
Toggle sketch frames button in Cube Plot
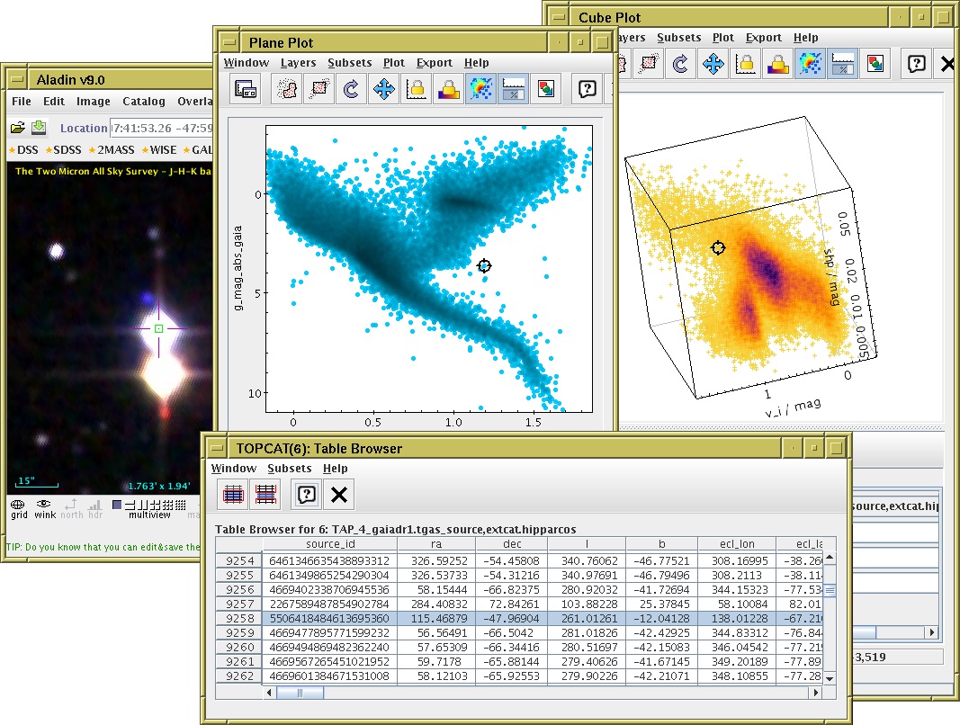click(x=810, y=64)
